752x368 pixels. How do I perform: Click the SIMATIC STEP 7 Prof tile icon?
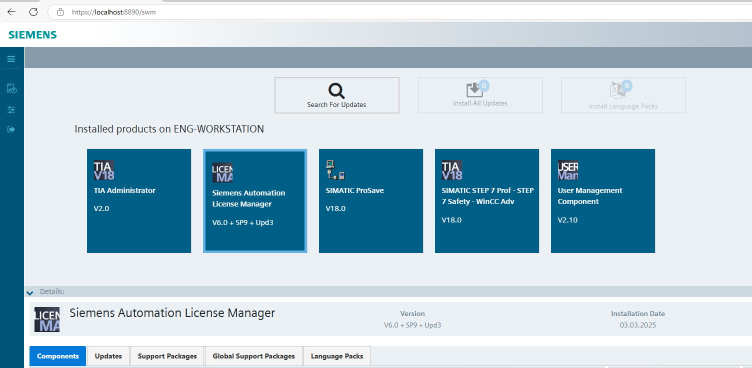[452, 170]
